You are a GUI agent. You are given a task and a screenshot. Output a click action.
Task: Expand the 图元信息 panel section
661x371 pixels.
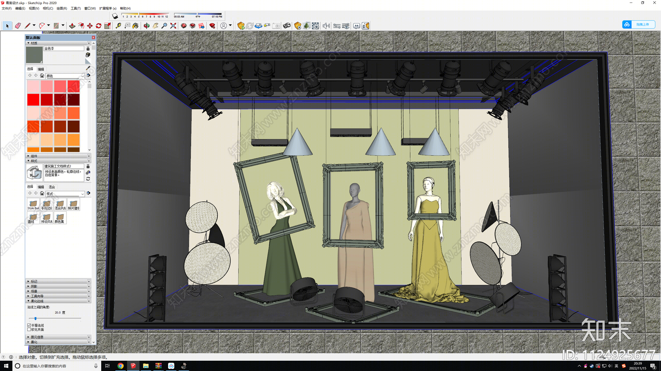58,337
